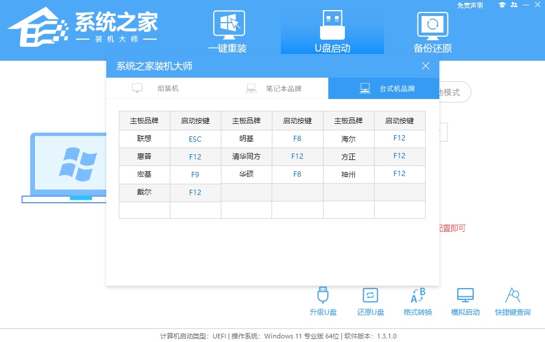
Task: Close the boot key dialog
Action: pos(425,66)
